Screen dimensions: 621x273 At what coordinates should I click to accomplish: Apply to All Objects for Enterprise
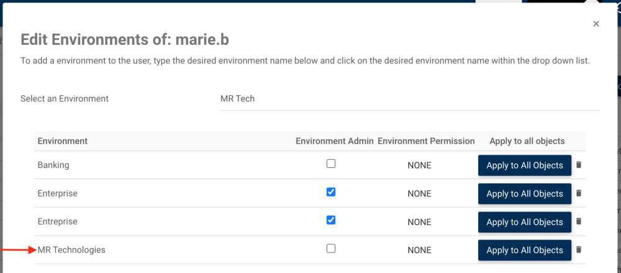[524, 194]
